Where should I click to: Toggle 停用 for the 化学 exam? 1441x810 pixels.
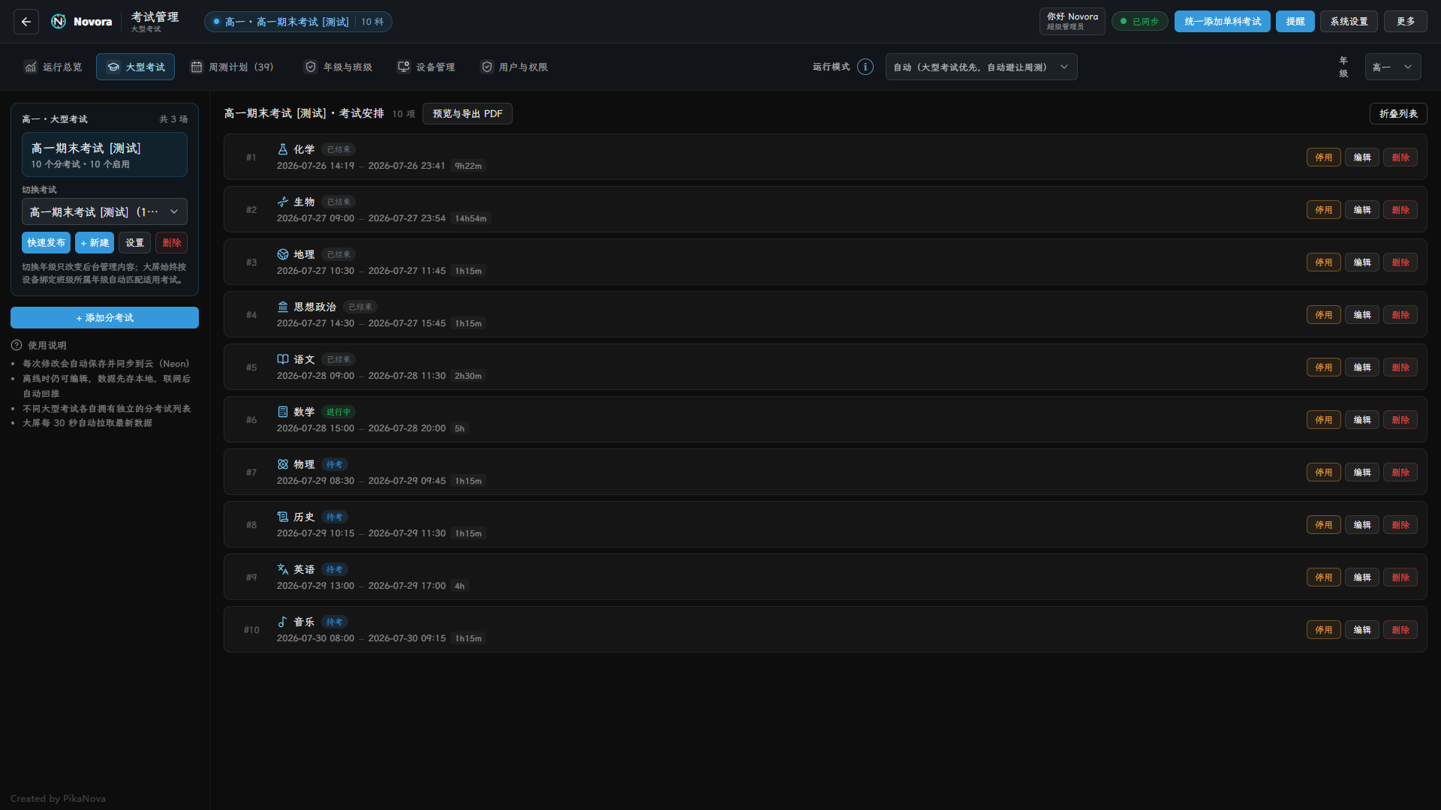pos(1323,157)
